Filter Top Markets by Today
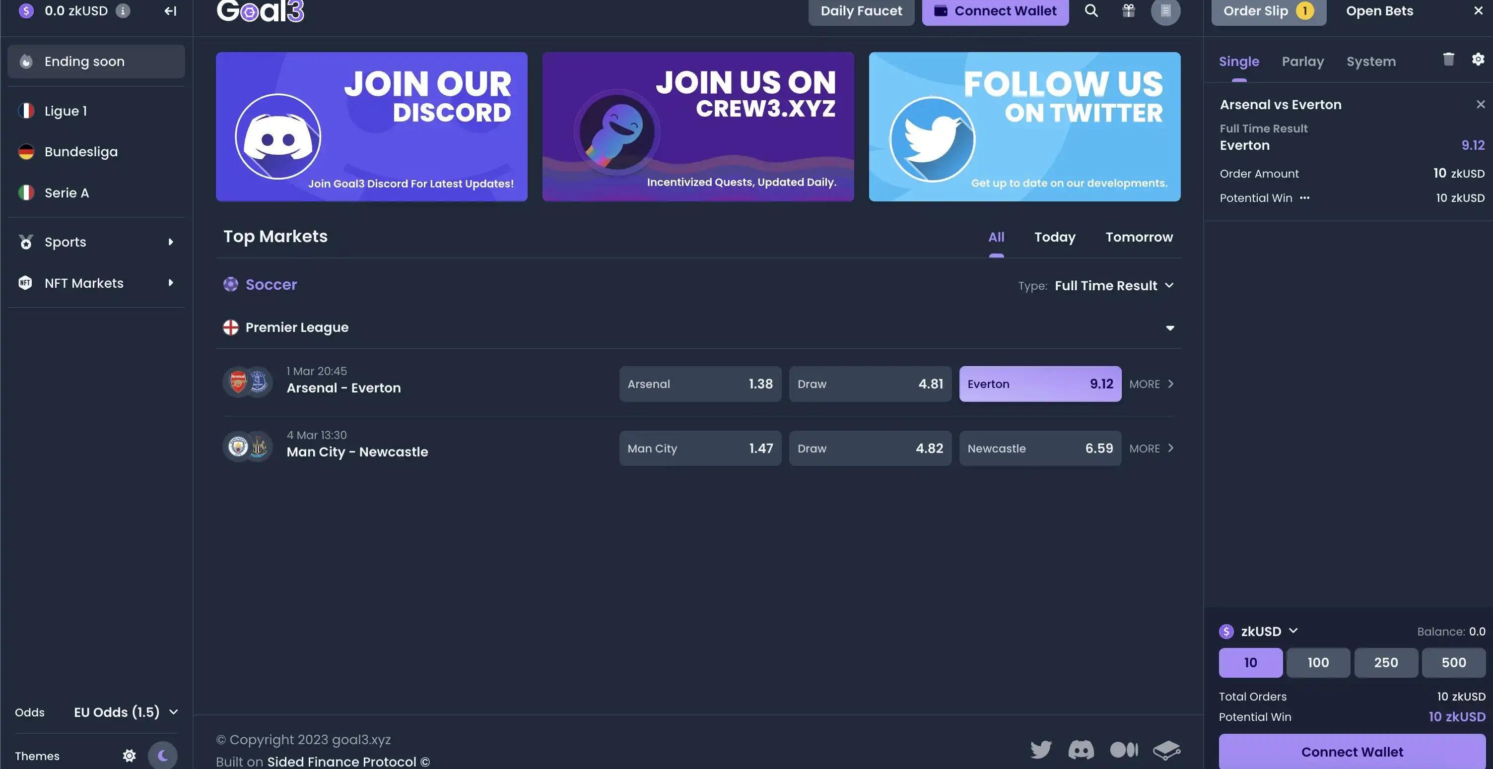 click(x=1054, y=237)
